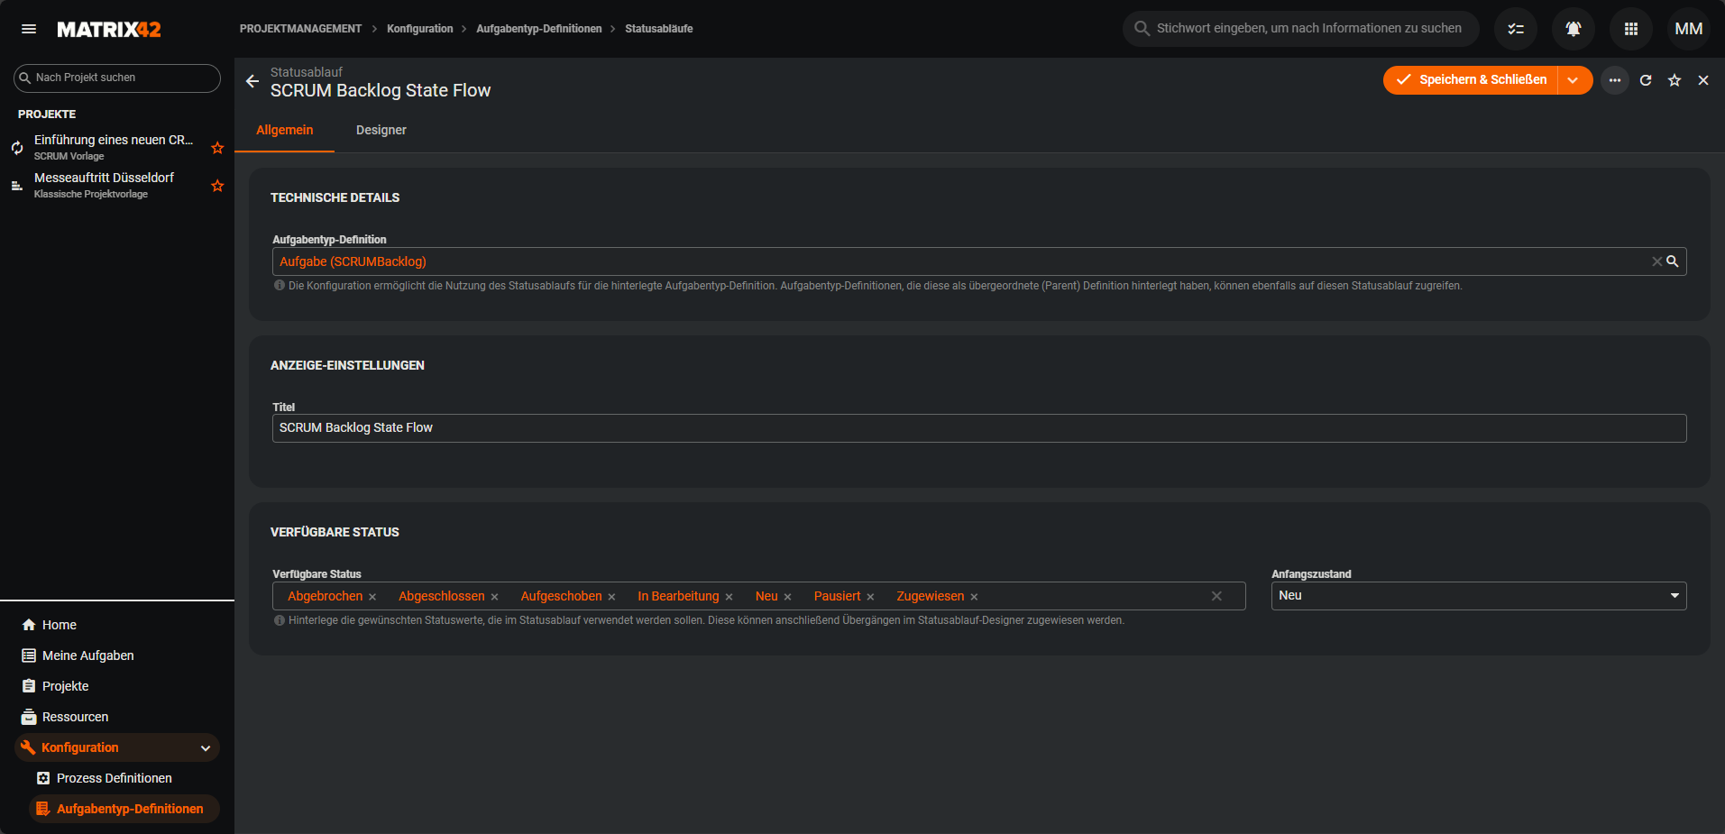Toggle favorite star for Messeauftritt Düsseldorf

tap(217, 186)
